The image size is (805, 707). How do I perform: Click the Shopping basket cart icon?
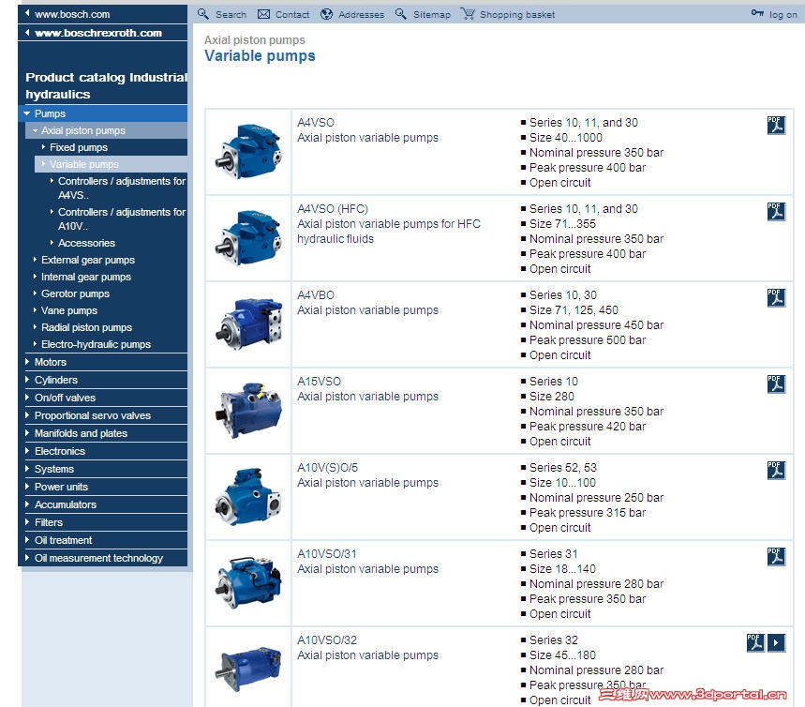click(x=468, y=13)
